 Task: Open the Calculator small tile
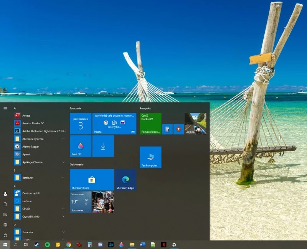click(x=167, y=129)
